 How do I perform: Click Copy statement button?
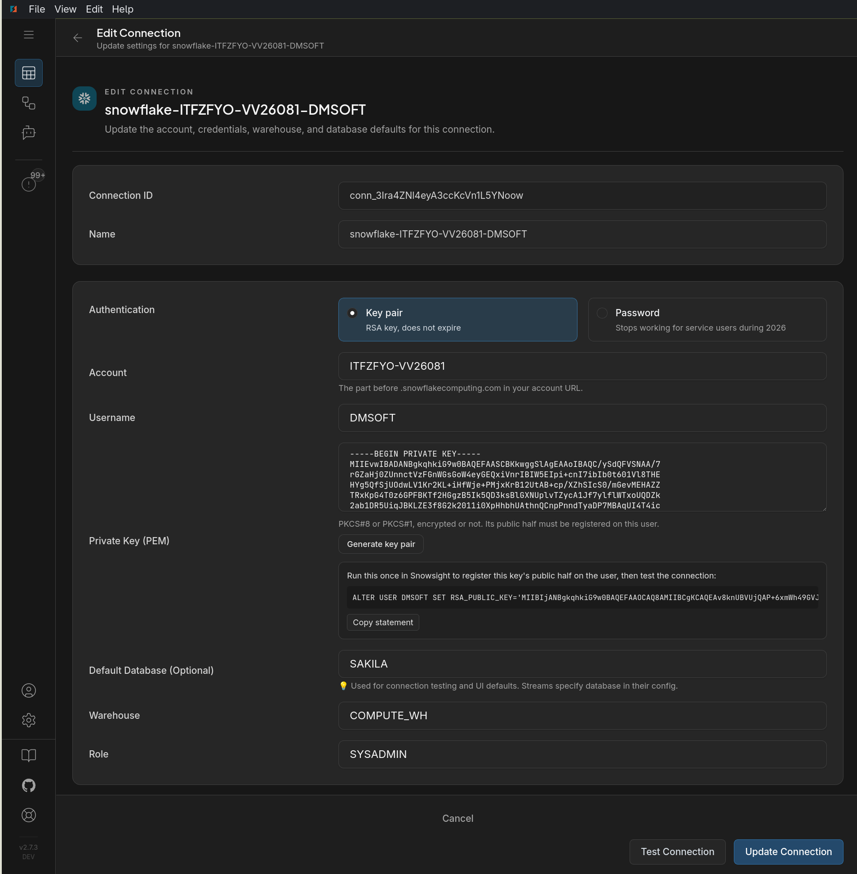click(x=382, y=622)
